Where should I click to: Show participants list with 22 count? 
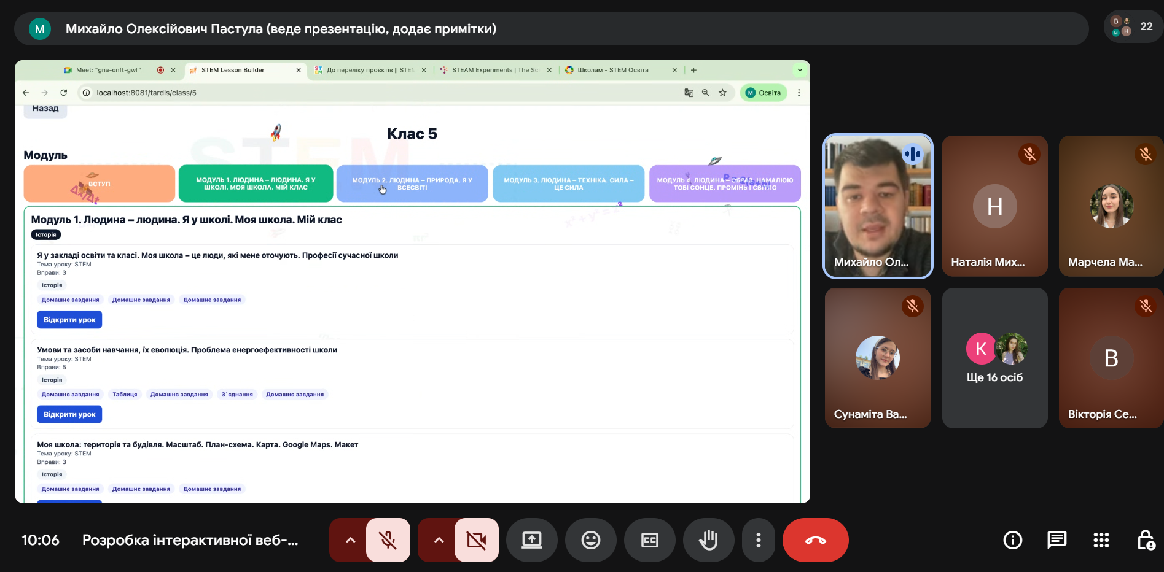pos(1135,26)
